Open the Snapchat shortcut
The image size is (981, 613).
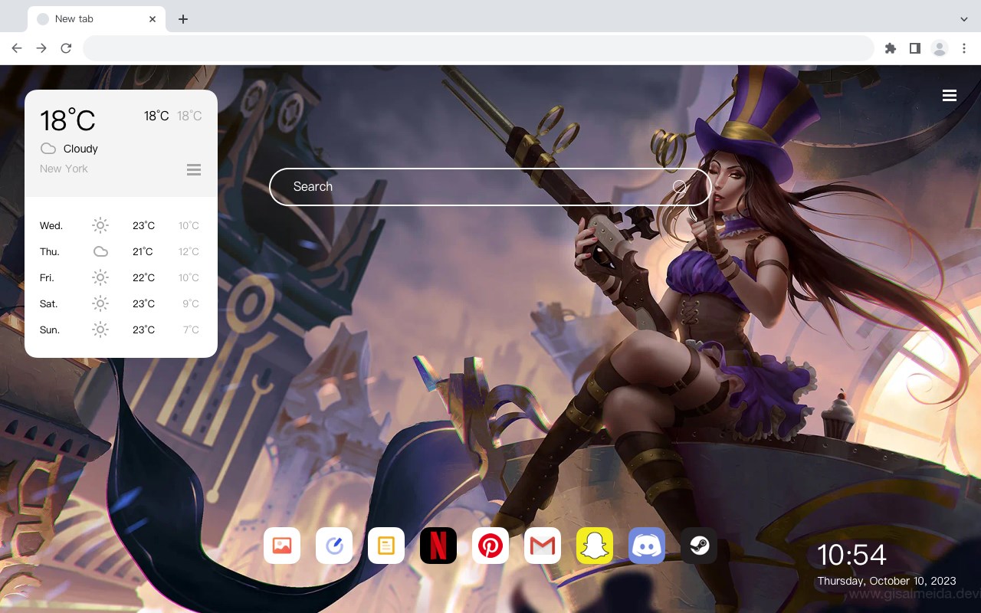click(x=595, y=546)
